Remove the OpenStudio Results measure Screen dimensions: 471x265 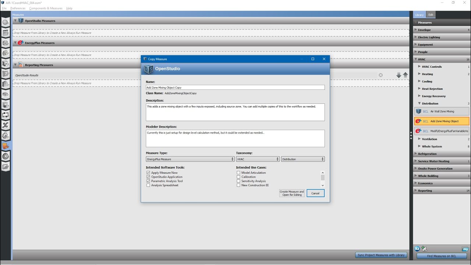click(x=380, y=75)
